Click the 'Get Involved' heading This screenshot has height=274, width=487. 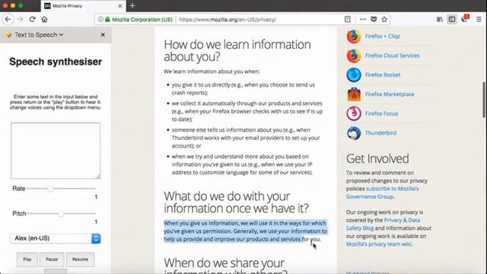click(377, 159)
